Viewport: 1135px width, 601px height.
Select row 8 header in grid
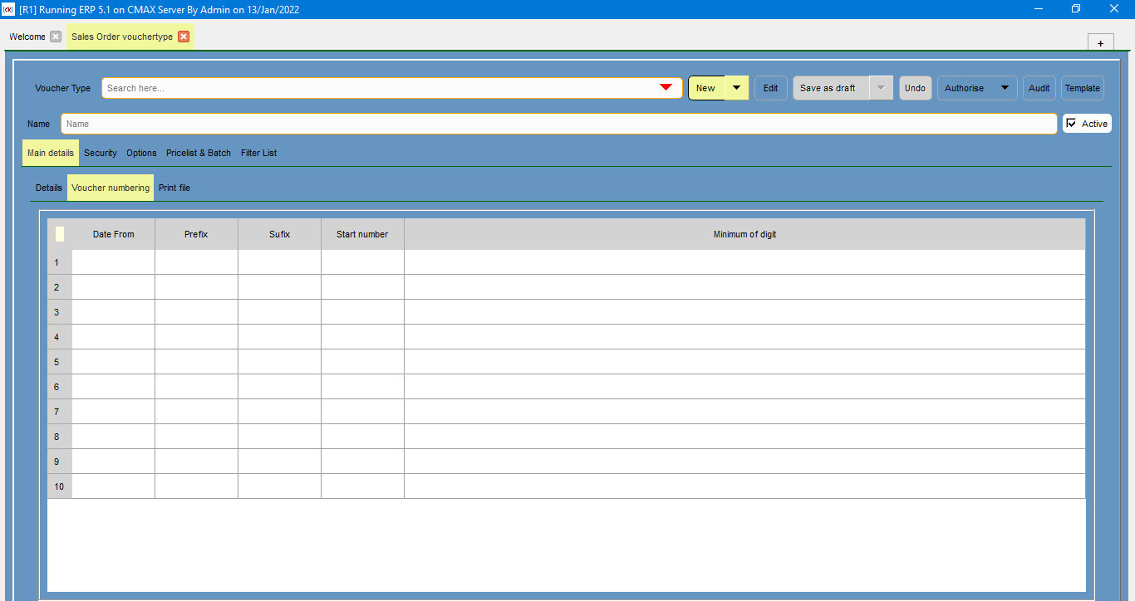(60, 437)
